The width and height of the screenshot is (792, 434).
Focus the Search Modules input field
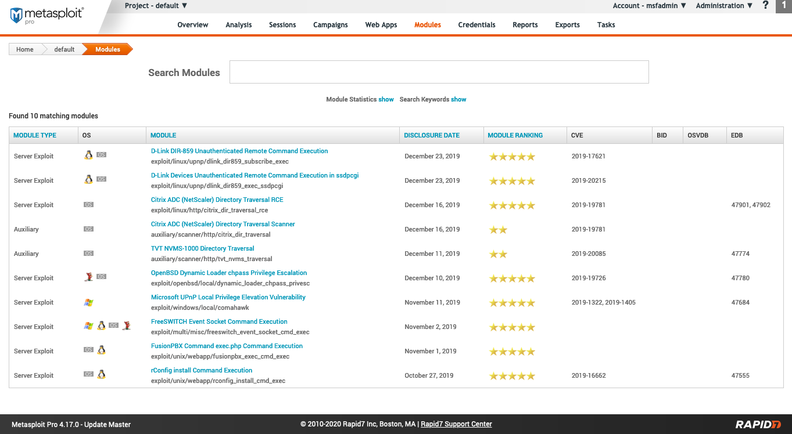tap(439, 72)
